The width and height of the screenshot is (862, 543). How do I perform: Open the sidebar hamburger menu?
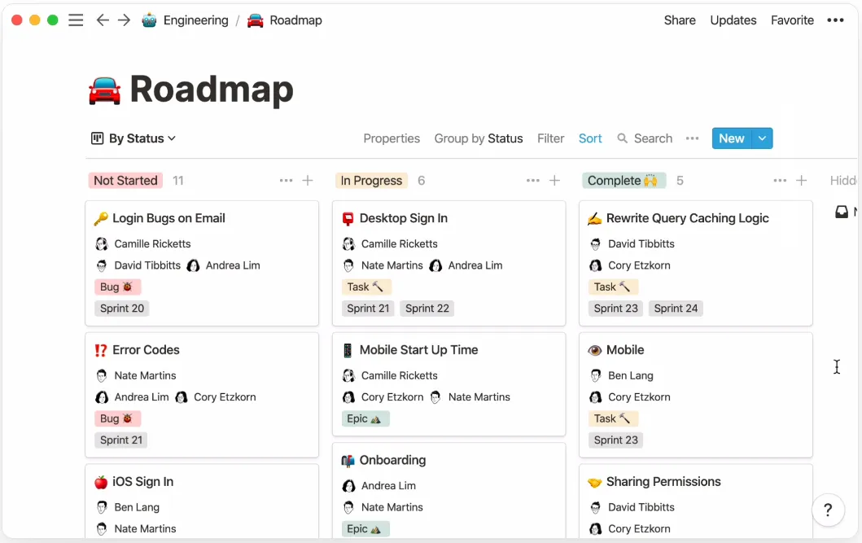[76, 20]
